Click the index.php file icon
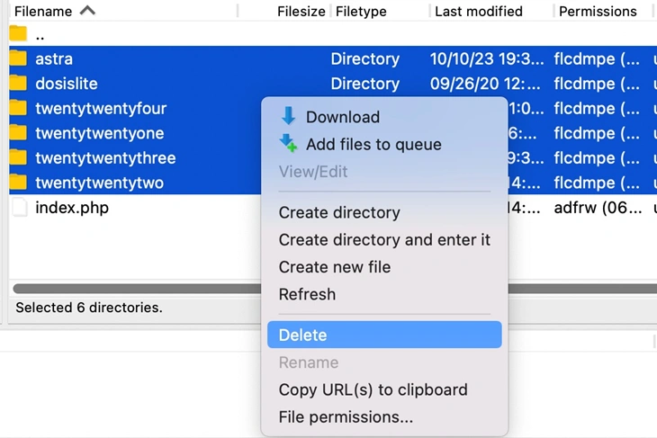 (x=19, y=207)
